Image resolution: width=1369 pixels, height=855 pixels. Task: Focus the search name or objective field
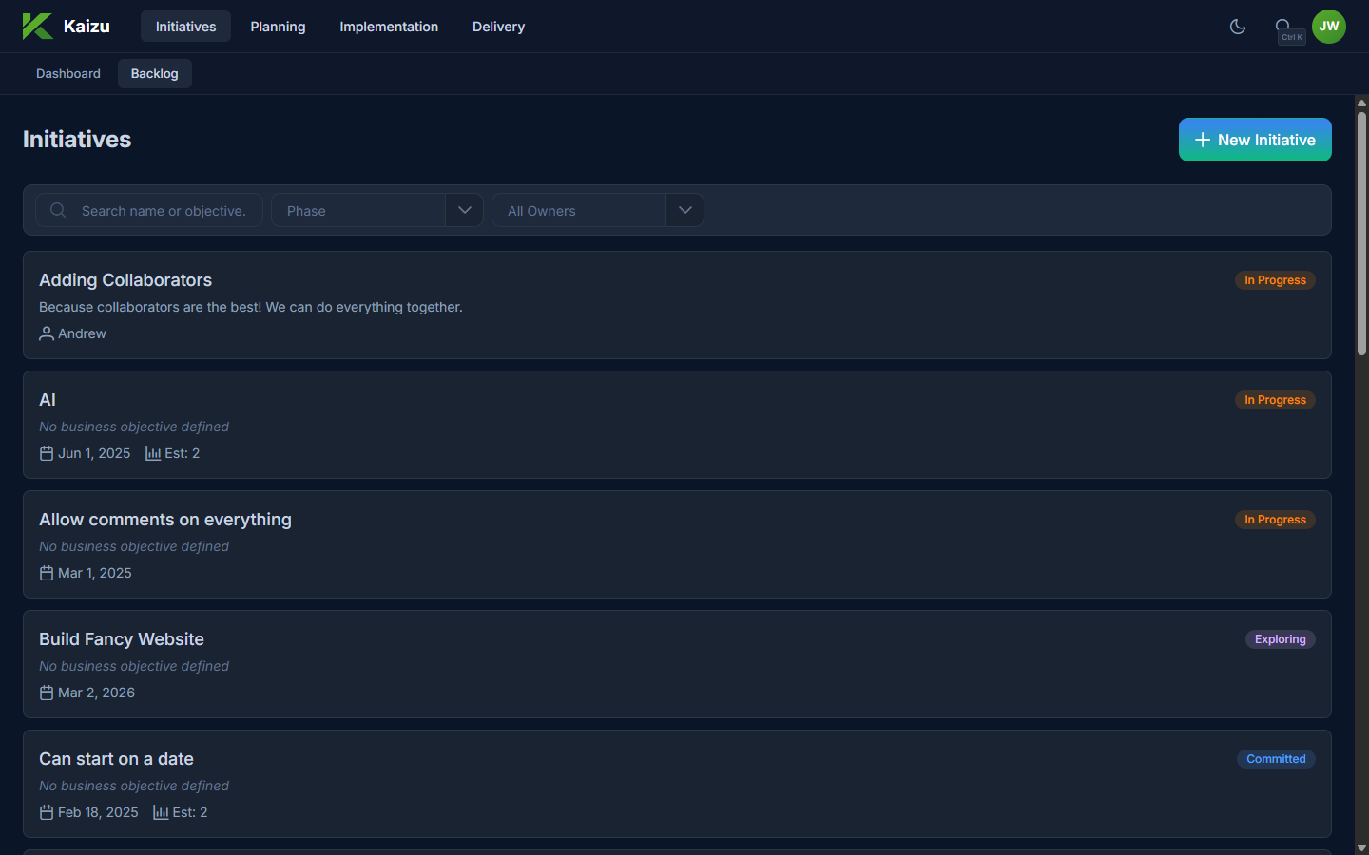[x=164, y=210]
